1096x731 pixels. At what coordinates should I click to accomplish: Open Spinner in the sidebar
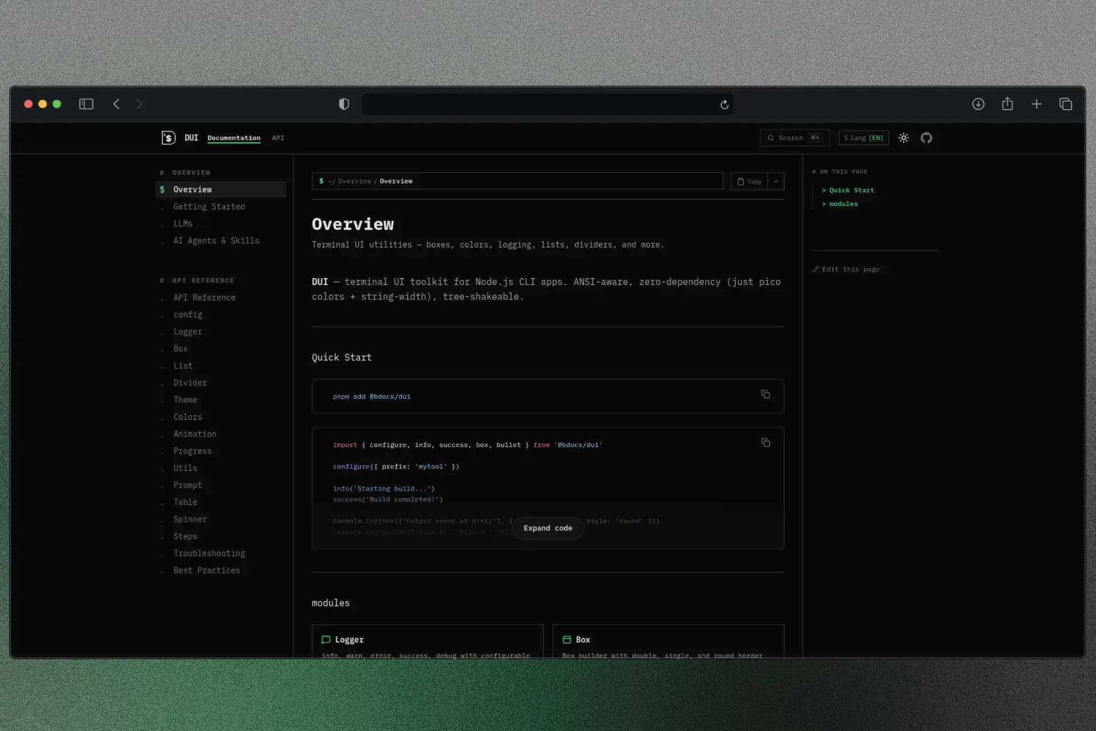coord(190,519)
